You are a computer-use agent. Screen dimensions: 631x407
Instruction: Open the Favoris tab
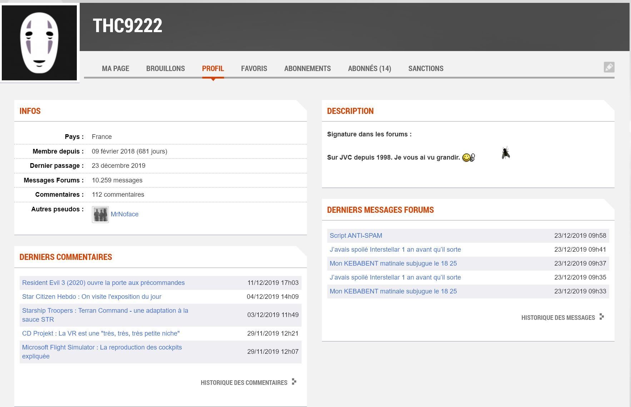[254, 69]
